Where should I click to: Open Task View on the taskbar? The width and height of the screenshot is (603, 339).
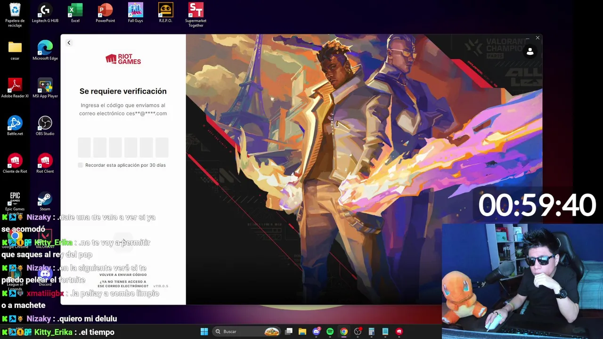[x=289, y=331]
